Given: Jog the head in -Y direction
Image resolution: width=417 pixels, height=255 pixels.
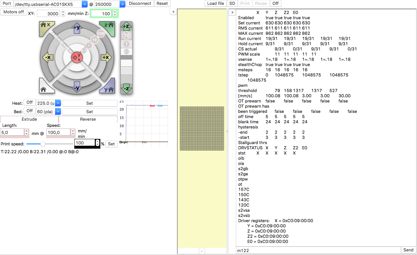Looking at the screenshot, I should click(77, 88).
